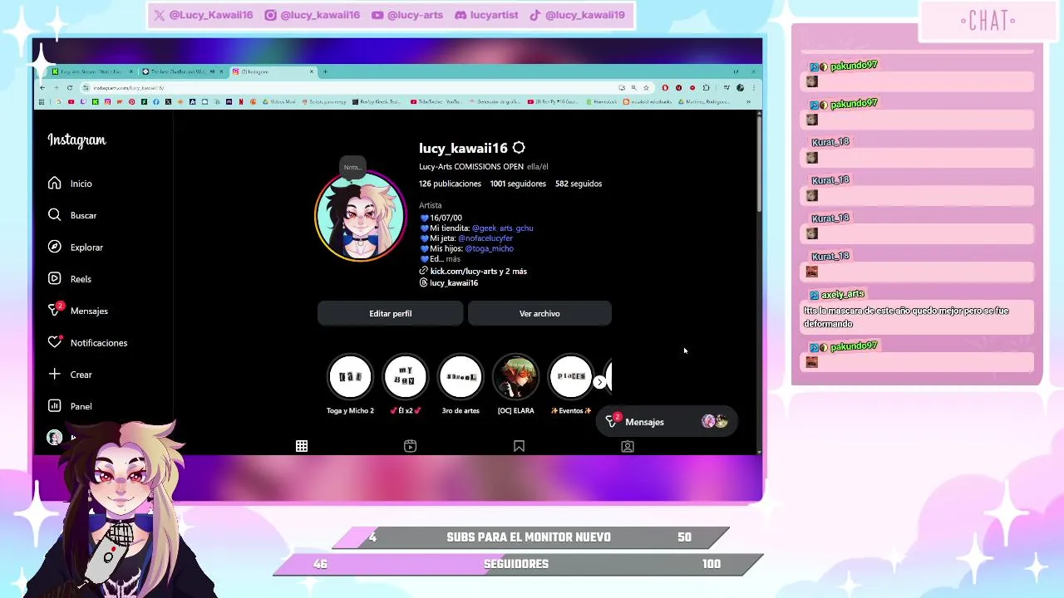View 582 seguidos list

pos(579,184)
